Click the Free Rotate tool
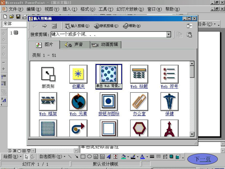The height and width of the screenshot is (169, 225). pyautogui.click(x=33, y=157)
